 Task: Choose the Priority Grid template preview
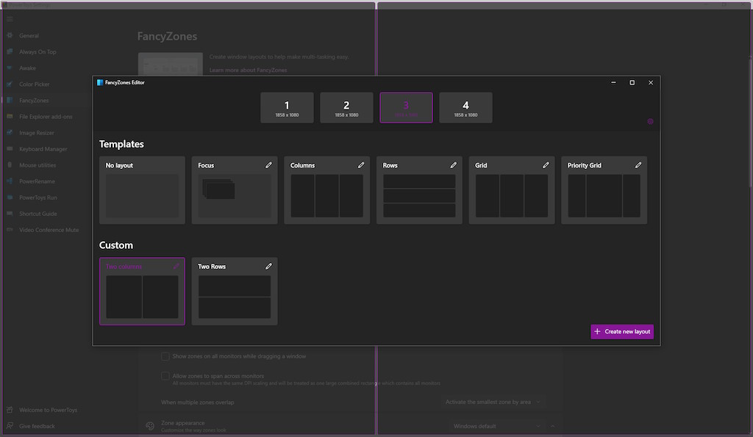tap(604, 195)
